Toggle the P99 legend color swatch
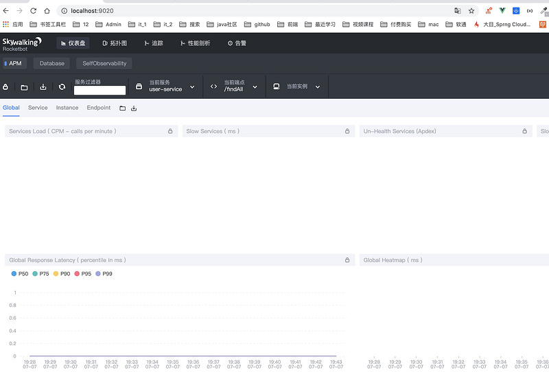This screenshot has height=372, width=549. 98,274
